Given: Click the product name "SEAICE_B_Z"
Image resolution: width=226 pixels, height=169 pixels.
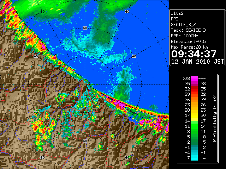Looking at the screenshot, I should [x=183, y=25].
